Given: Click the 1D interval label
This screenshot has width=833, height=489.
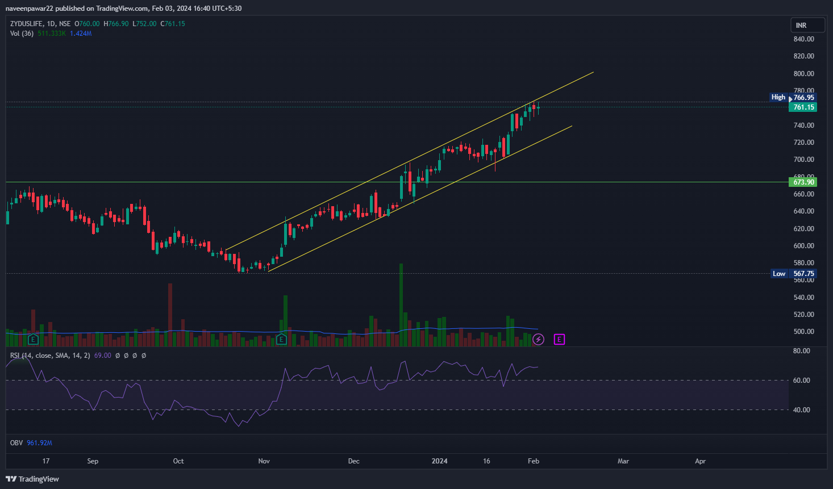Looking at the screenshot, I should click(x=51, y=24).
